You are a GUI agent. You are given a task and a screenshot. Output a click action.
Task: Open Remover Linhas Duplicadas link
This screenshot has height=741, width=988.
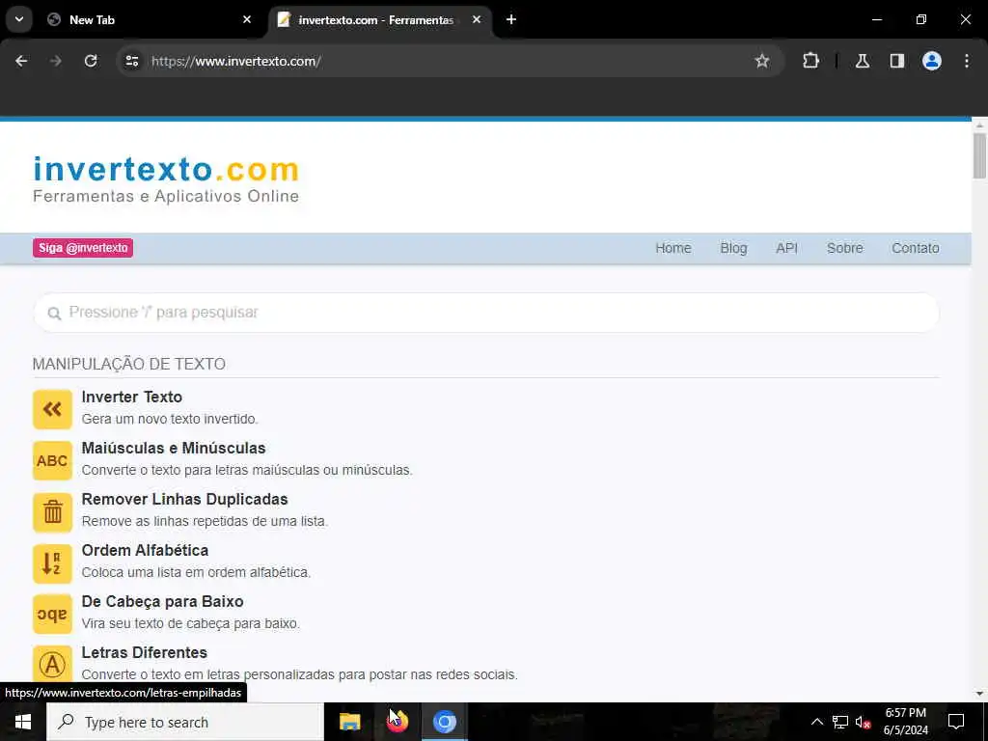click(184, 499)
